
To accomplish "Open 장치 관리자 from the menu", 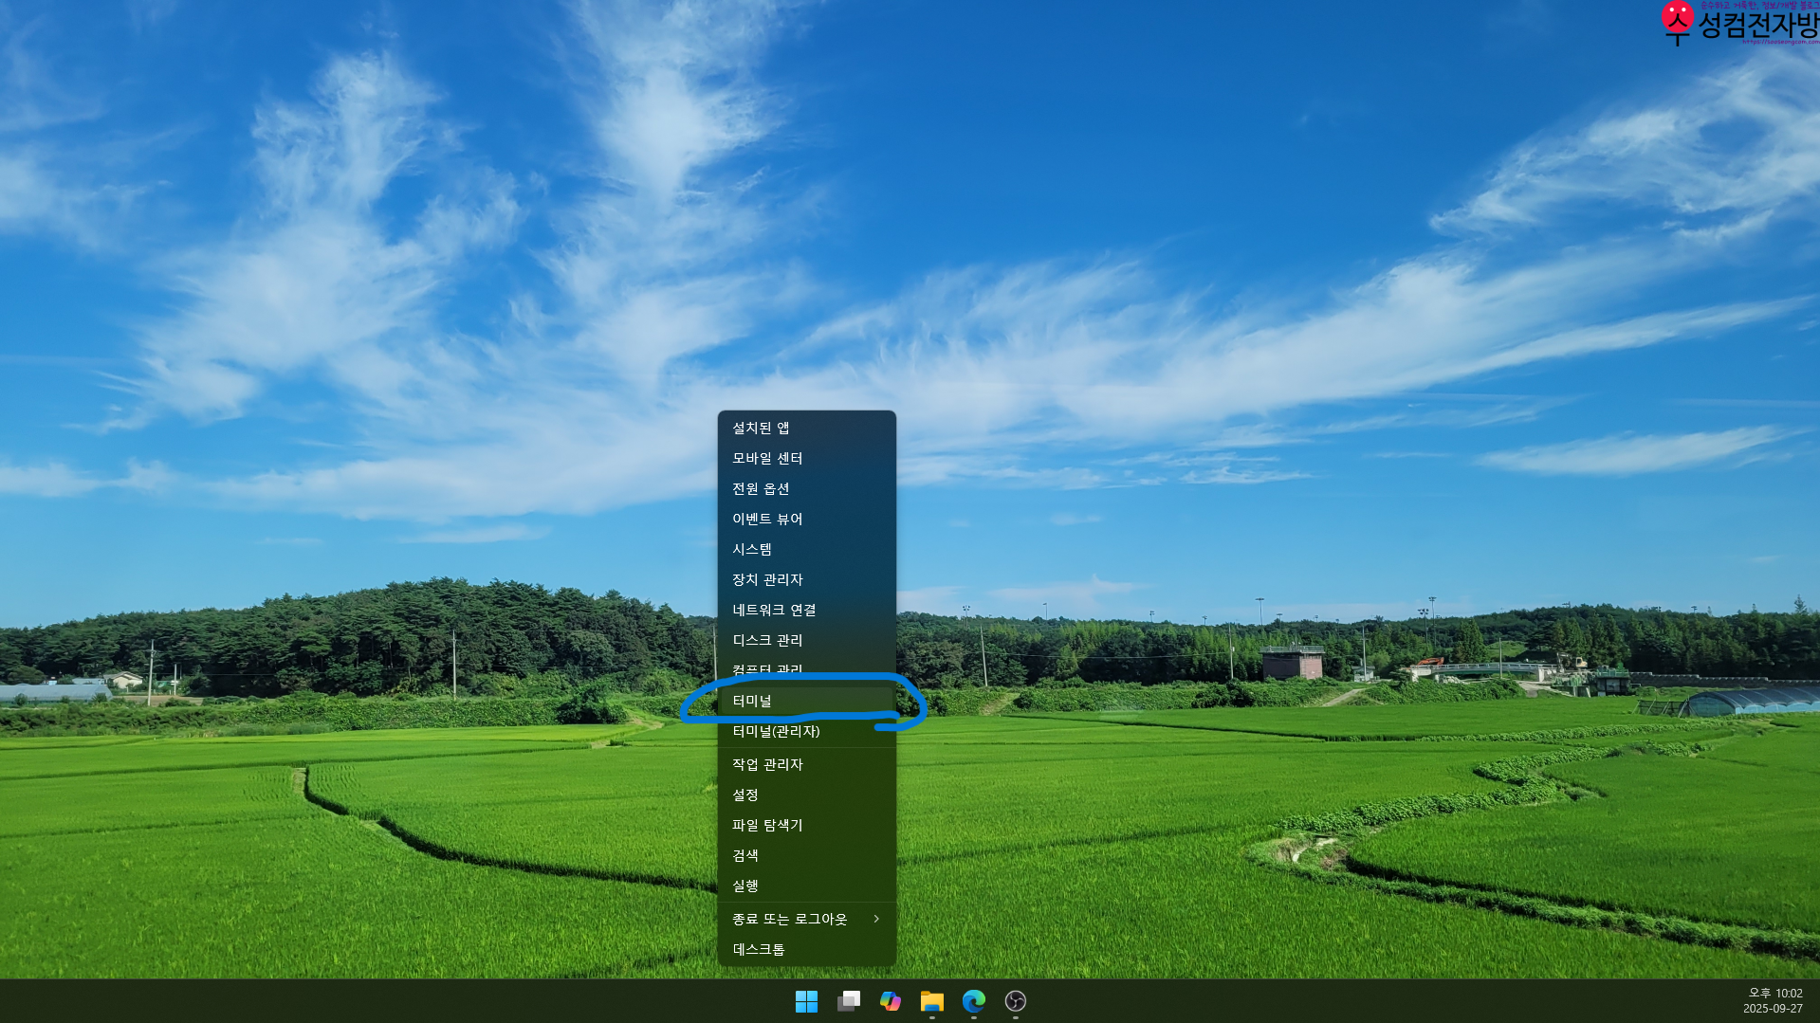I will (x=806, y=579).
